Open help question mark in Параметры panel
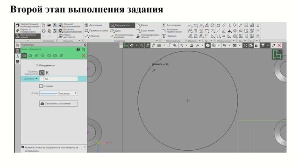299x168 pixels. click(x=78, y=49)
